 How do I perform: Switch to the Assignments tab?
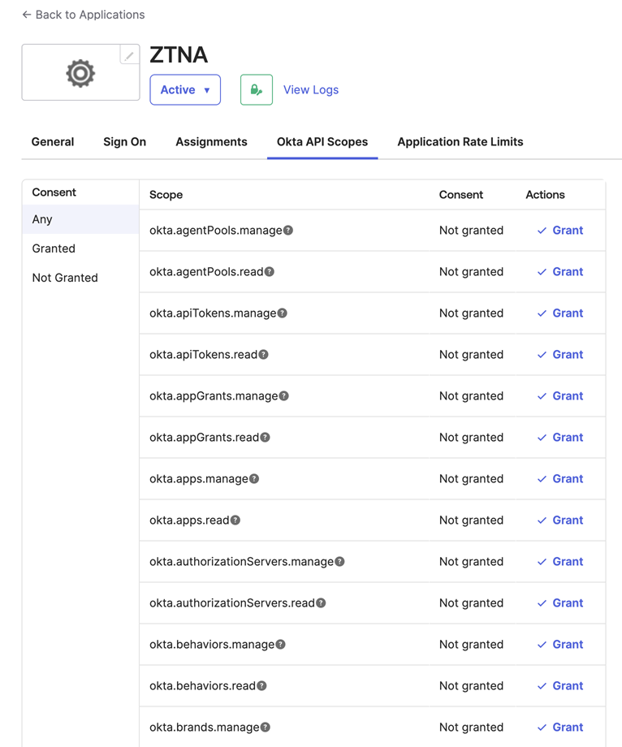[x=211, y=141]
